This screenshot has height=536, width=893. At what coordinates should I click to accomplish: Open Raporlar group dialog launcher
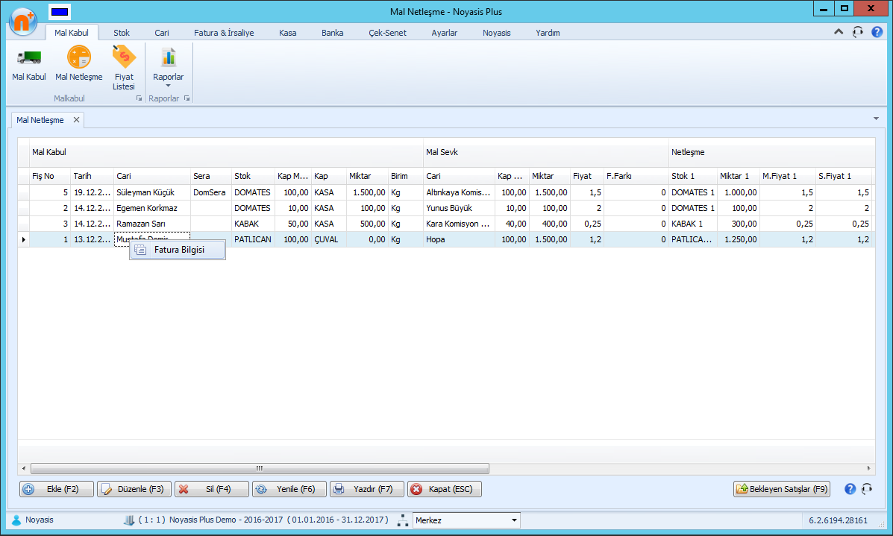point(187,98)
